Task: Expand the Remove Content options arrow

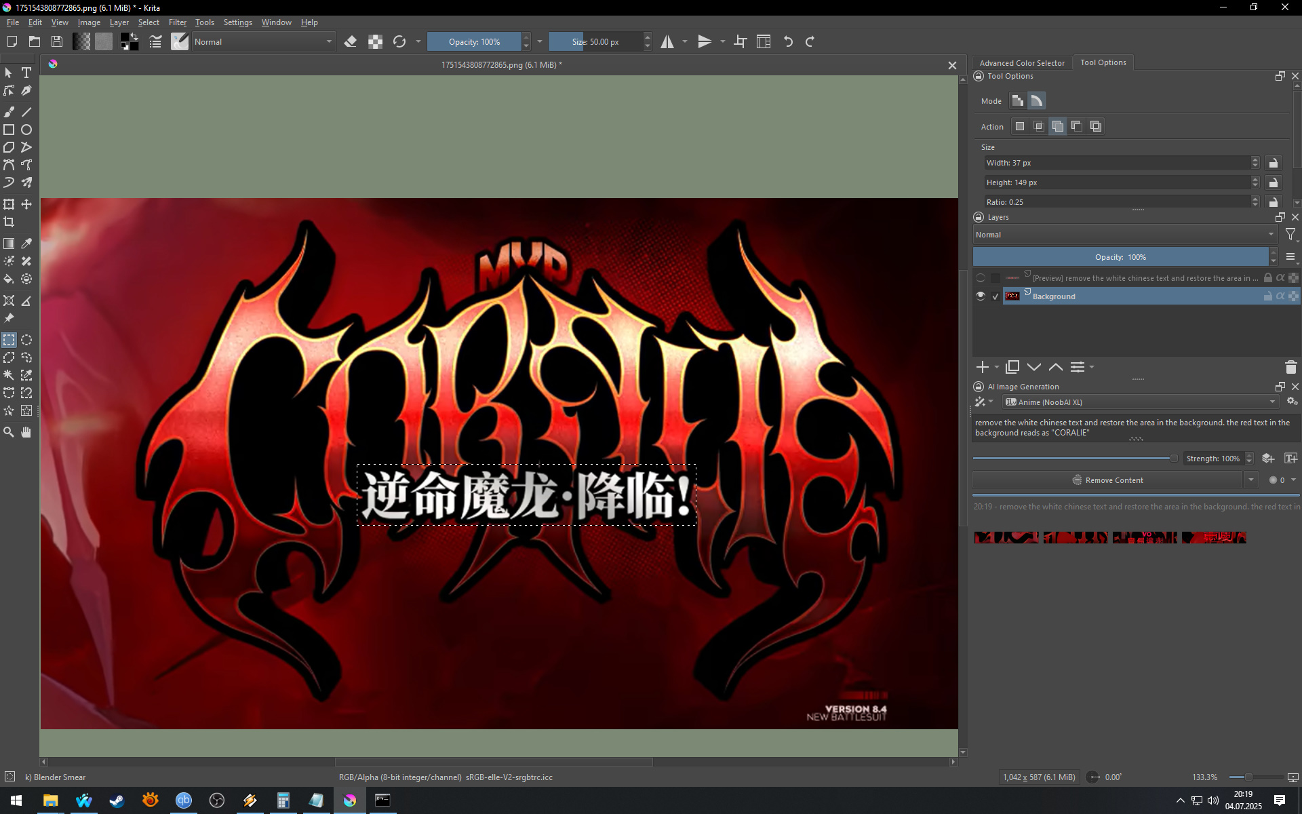Action: [1251, 480]
